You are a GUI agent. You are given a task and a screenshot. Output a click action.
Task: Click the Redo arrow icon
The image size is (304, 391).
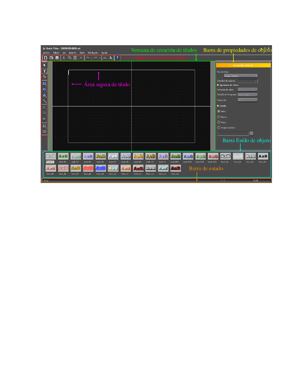point(96,58)
